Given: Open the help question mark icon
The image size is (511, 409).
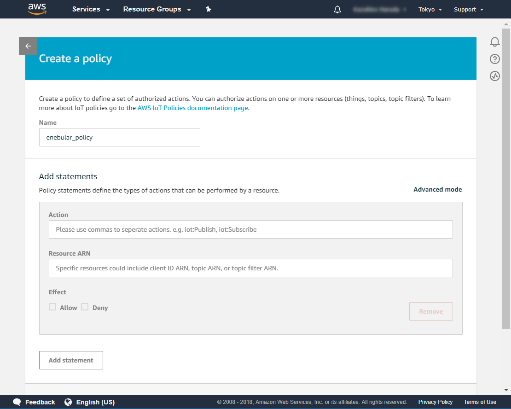Looking at the screenshot, I should [495, 59].
